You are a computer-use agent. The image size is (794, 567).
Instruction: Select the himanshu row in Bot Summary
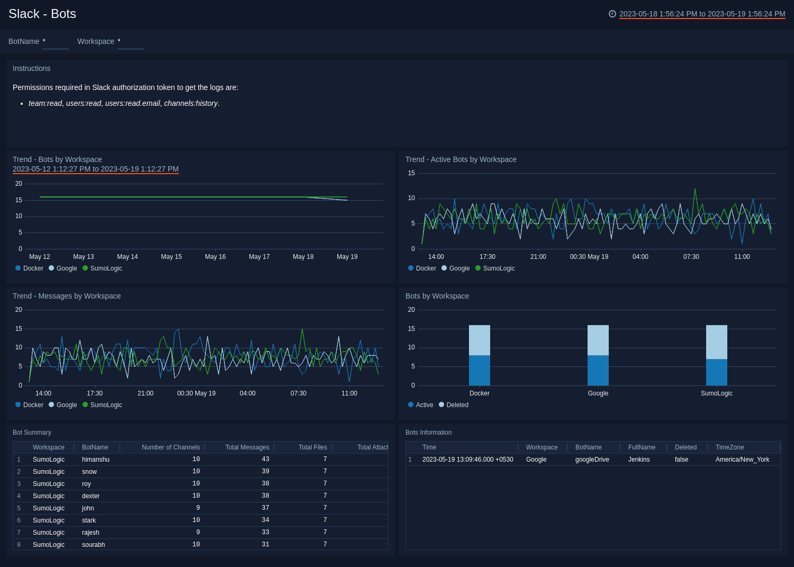(95, 459)
